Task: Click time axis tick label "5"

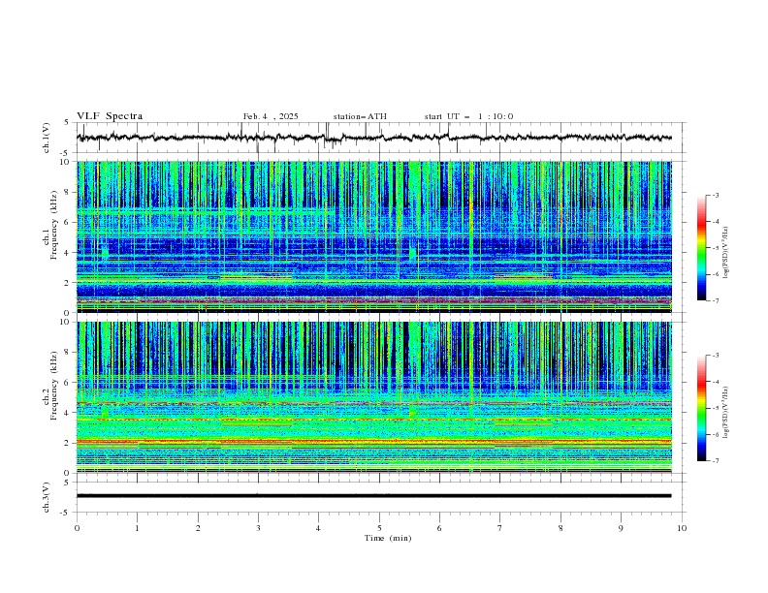Action: (379, 528)
